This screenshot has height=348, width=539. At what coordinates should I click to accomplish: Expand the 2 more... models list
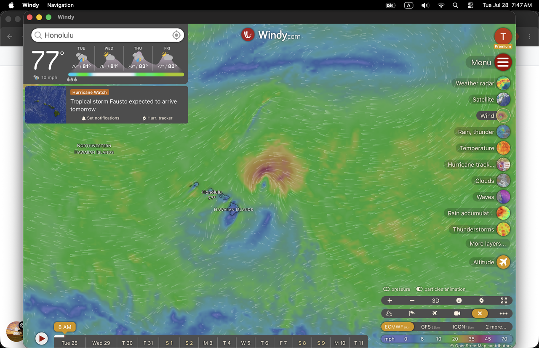(x=496, y=327)
